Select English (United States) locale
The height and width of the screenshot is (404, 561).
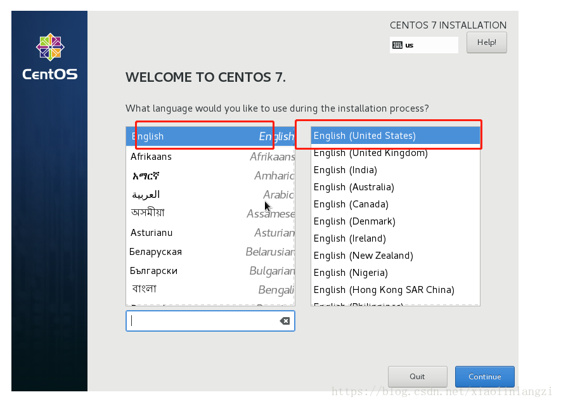[395, 136]
